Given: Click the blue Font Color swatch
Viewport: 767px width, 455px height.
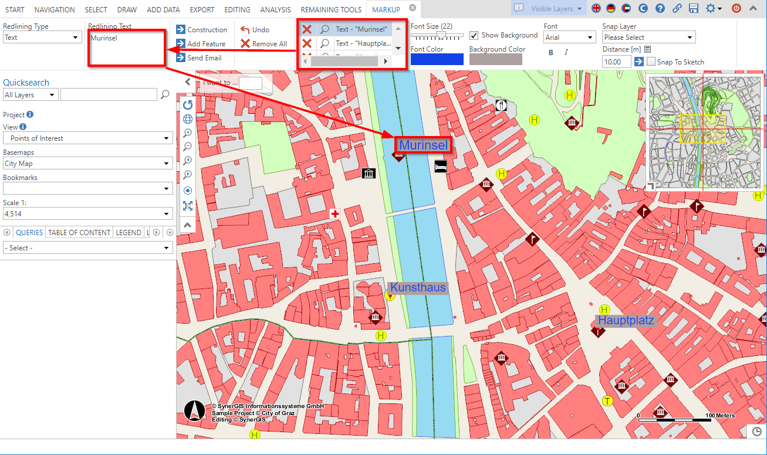Looking at the screenshot, I should [437, 59].
